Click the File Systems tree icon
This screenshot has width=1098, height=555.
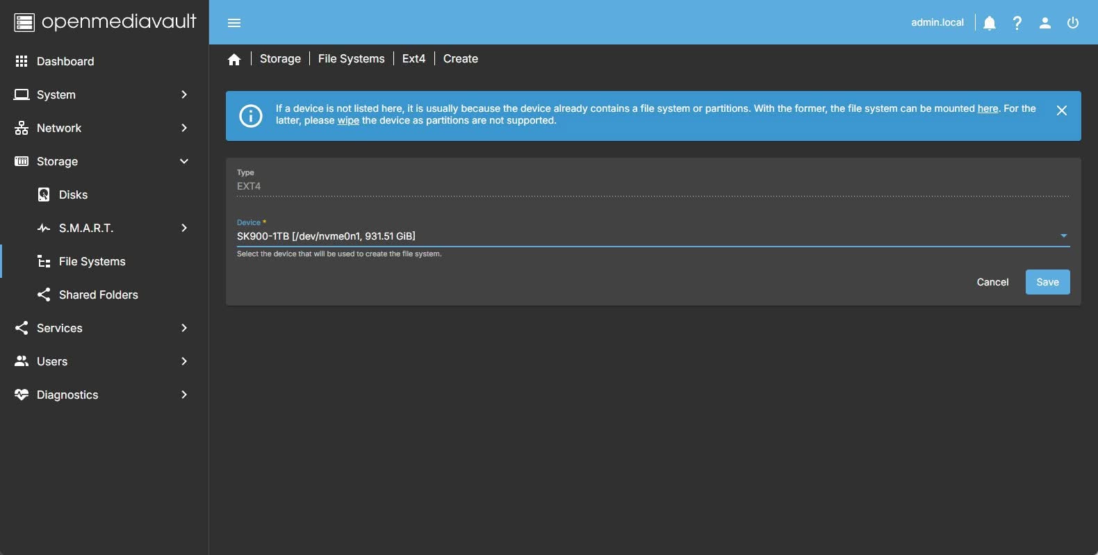coord(44,261)
